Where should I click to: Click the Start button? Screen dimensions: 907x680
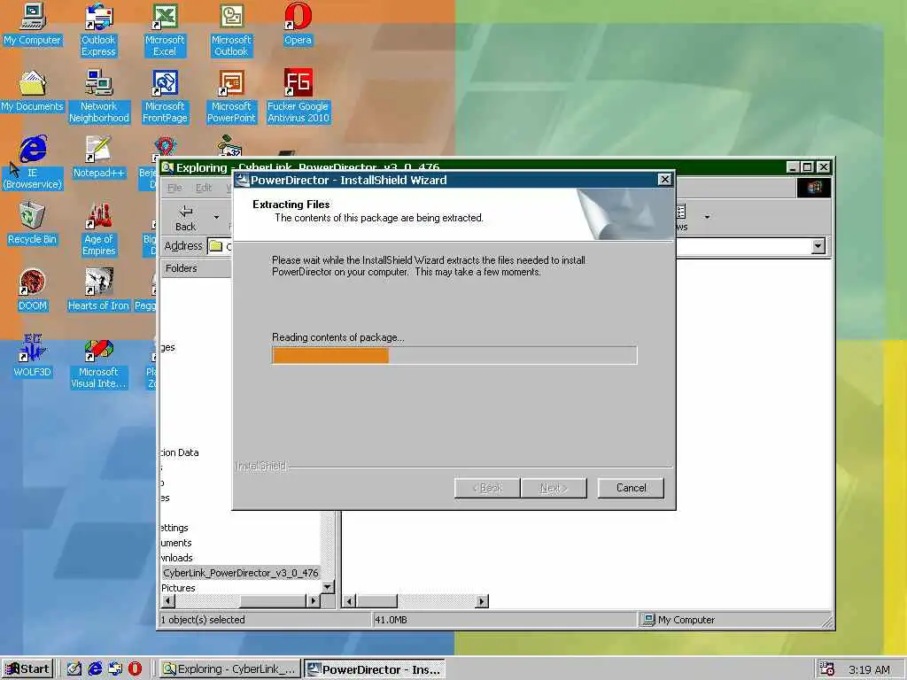tap(27, 669)
